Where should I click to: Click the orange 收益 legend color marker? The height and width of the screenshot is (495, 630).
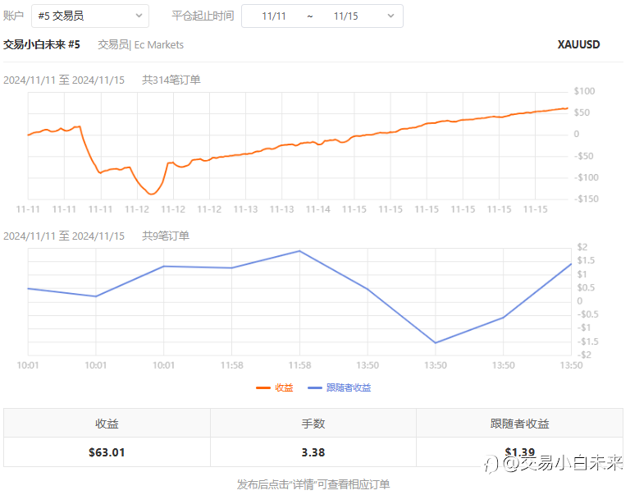(x=263, y=388)
